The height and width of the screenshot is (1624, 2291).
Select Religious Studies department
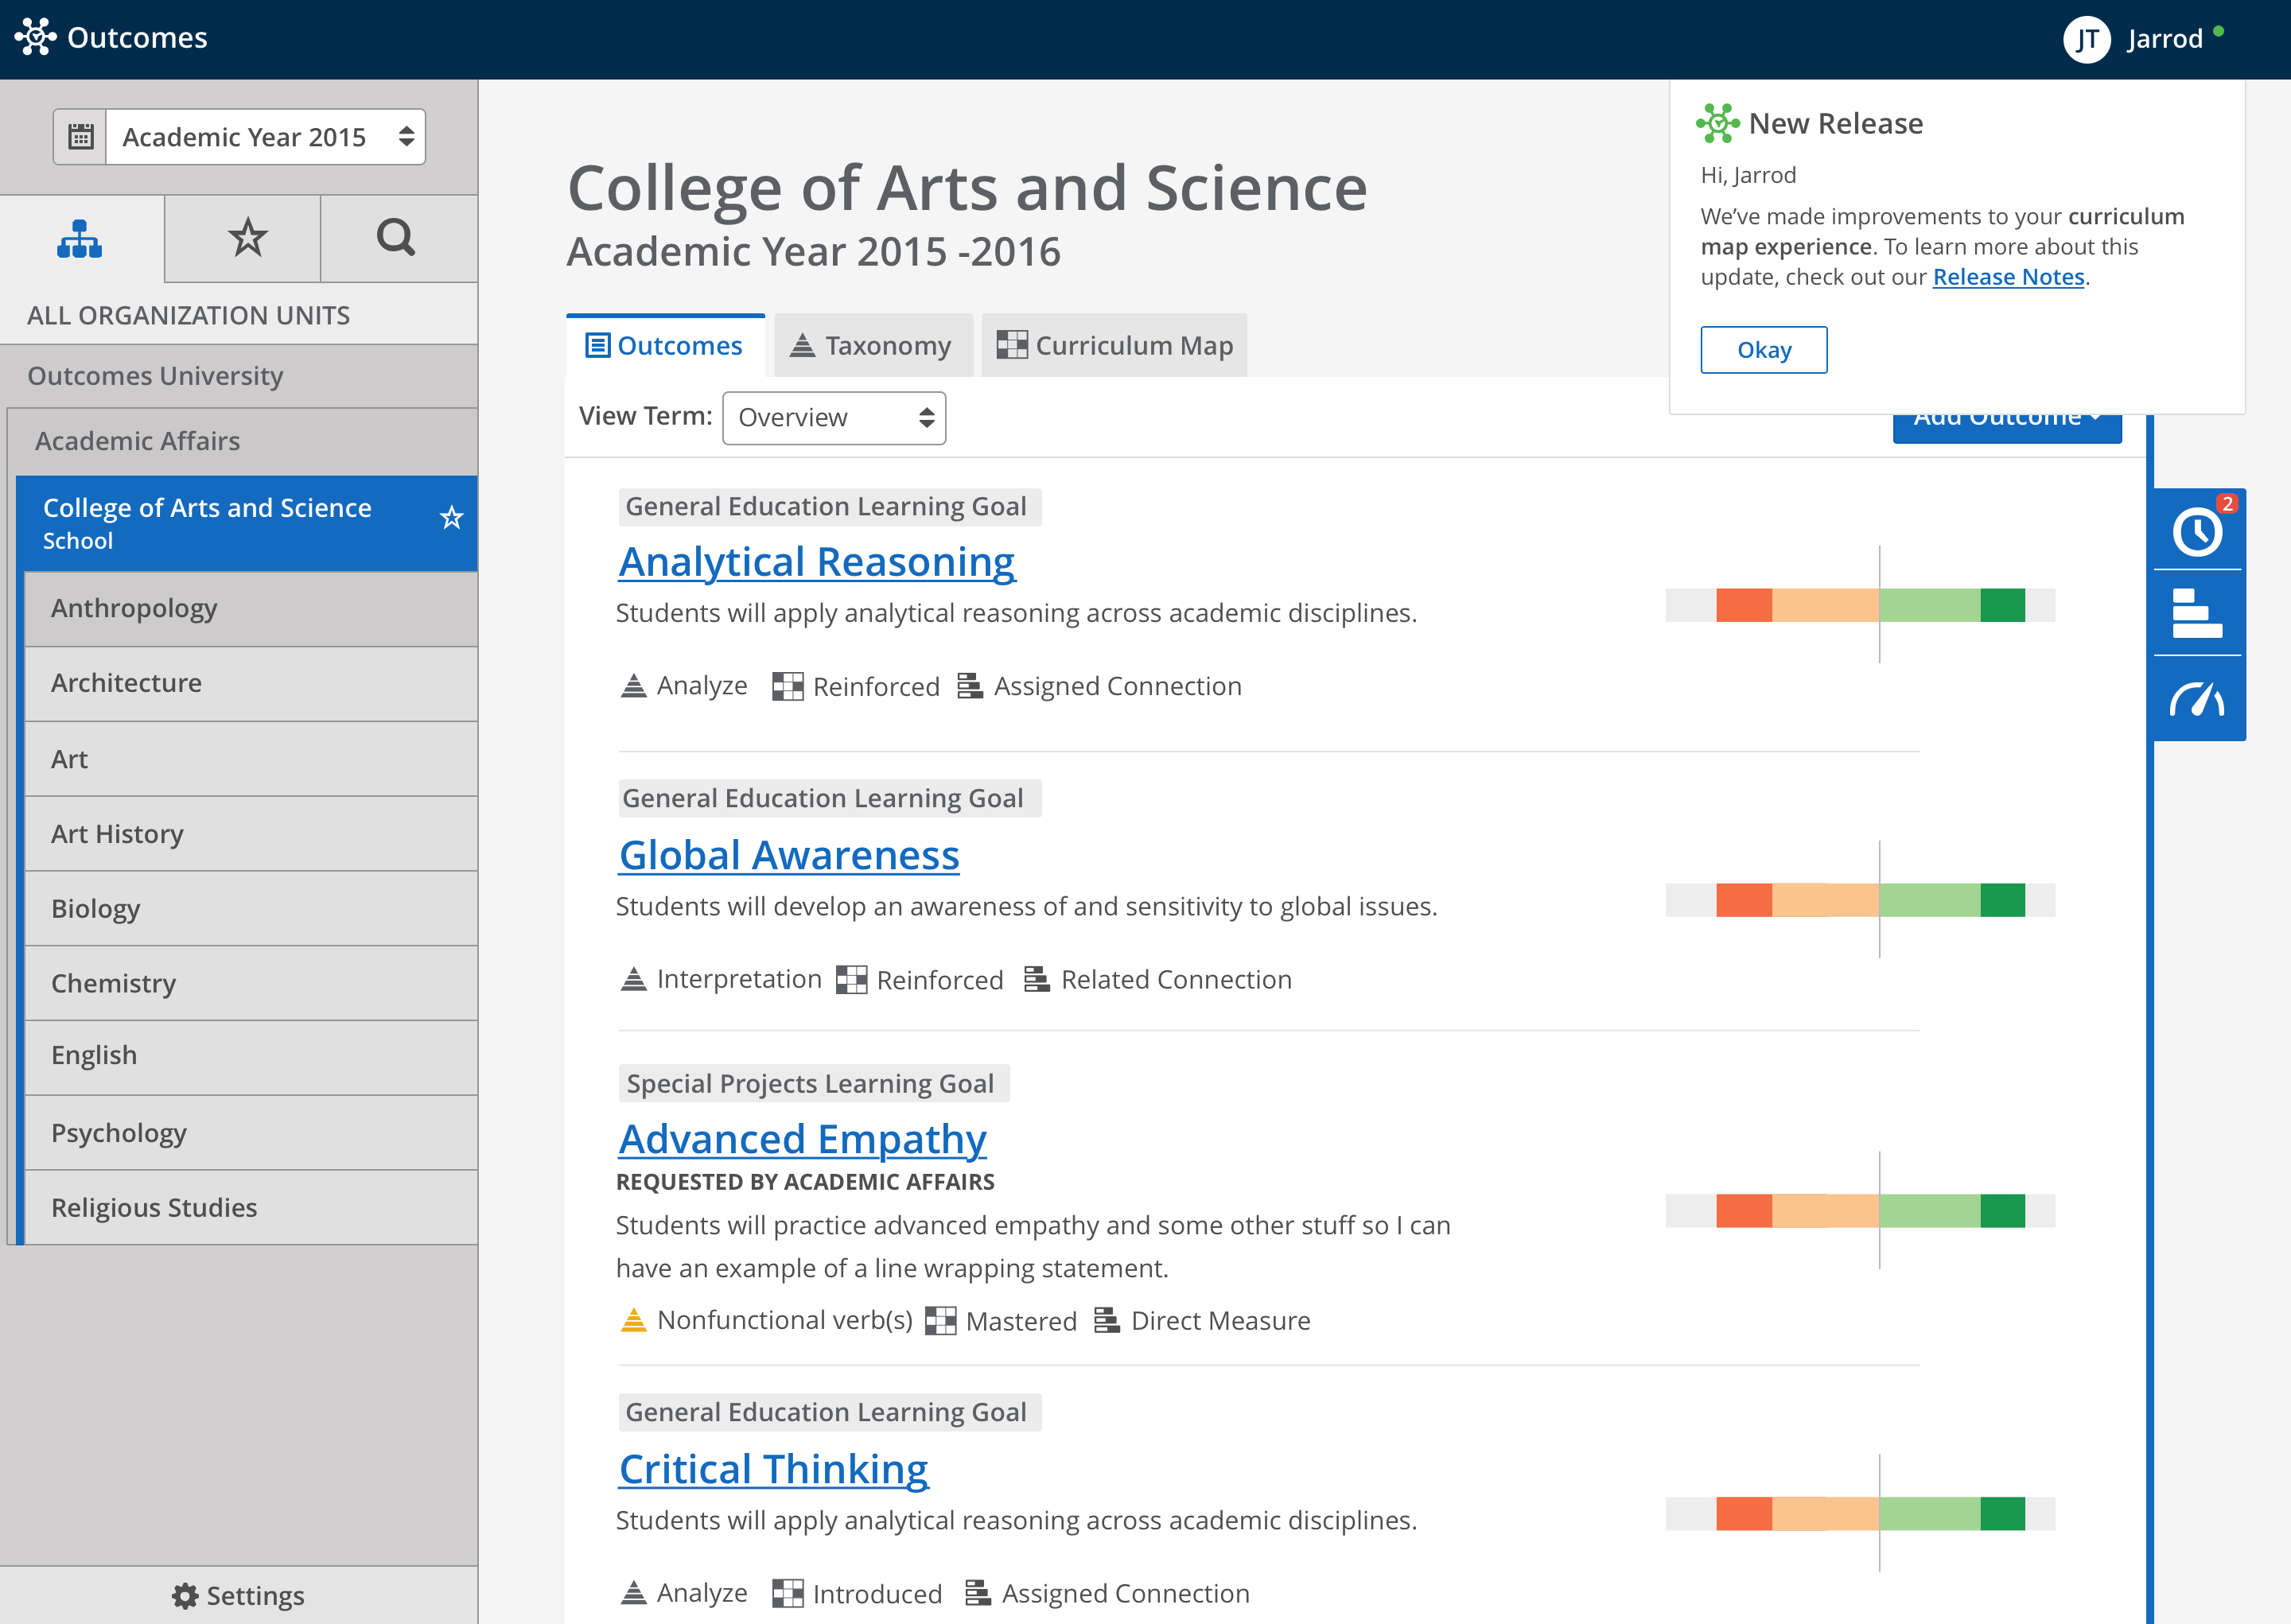click(251, 1208)
